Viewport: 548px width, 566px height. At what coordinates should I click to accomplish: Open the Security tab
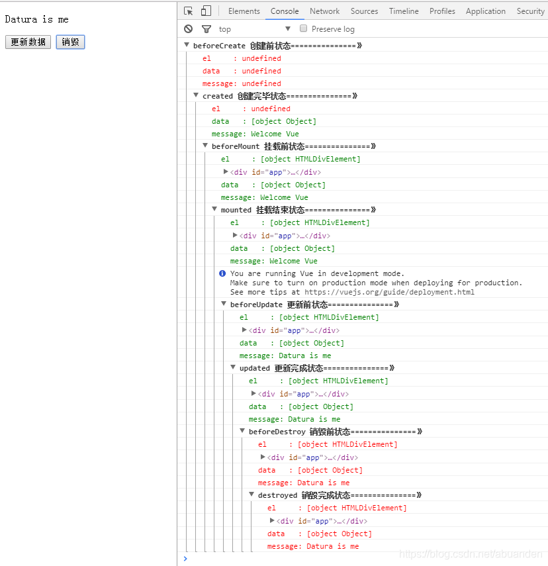click(x=530, y=11)
